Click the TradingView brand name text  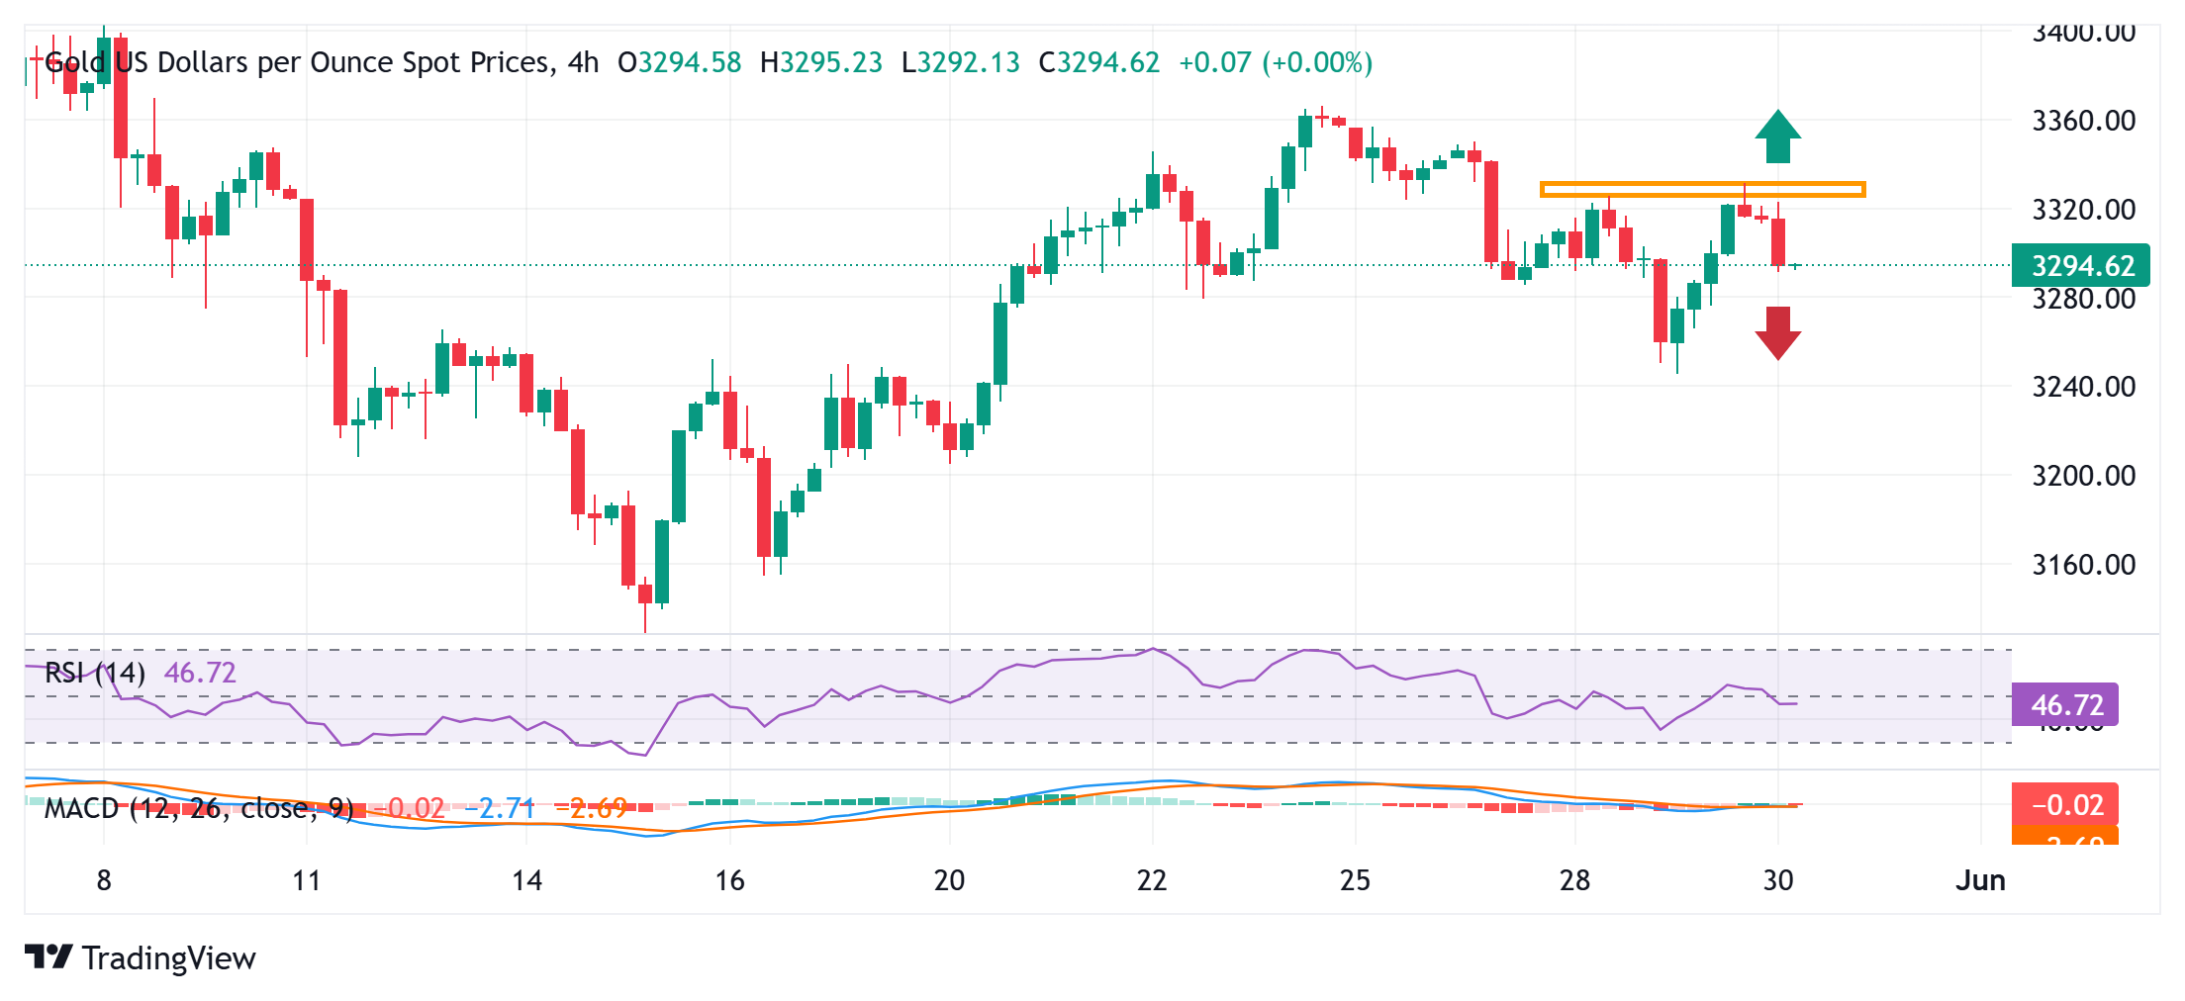point(169,957)
